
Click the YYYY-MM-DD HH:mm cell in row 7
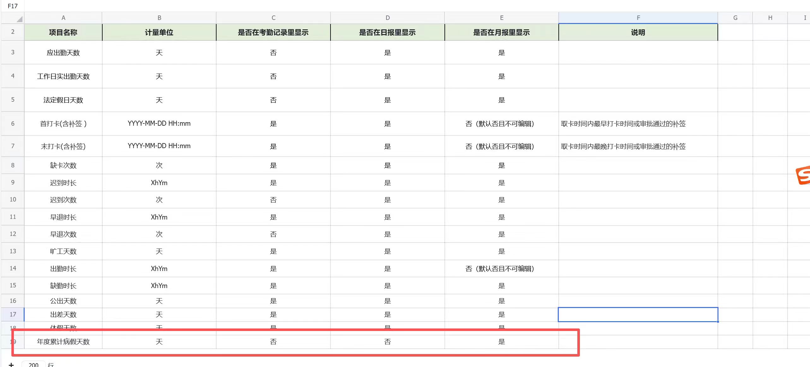159,146
